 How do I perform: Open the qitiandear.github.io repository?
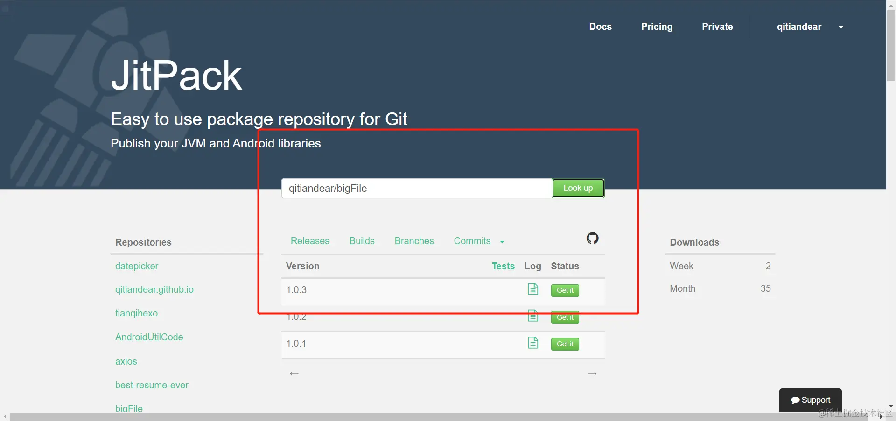pos(154,289)
